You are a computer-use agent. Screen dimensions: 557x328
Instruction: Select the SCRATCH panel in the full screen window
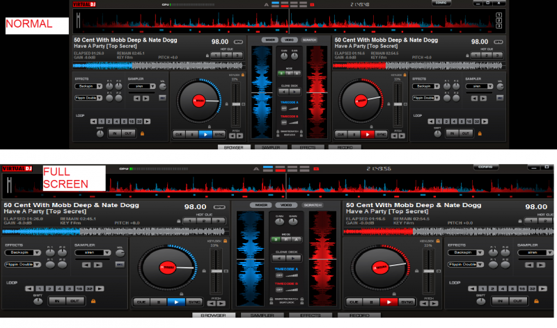pyautogui.click(x=313, y=205)
